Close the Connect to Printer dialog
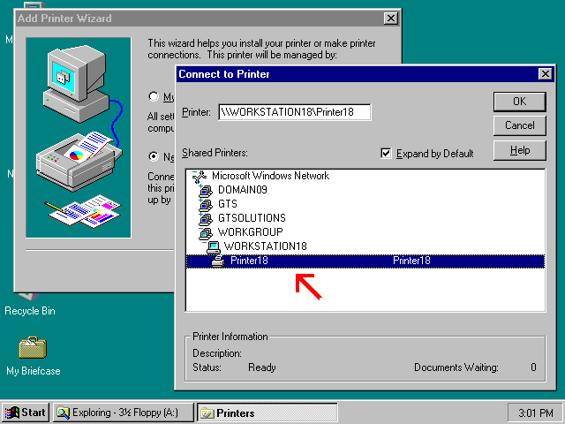565x424 pixels. (546, 74)
